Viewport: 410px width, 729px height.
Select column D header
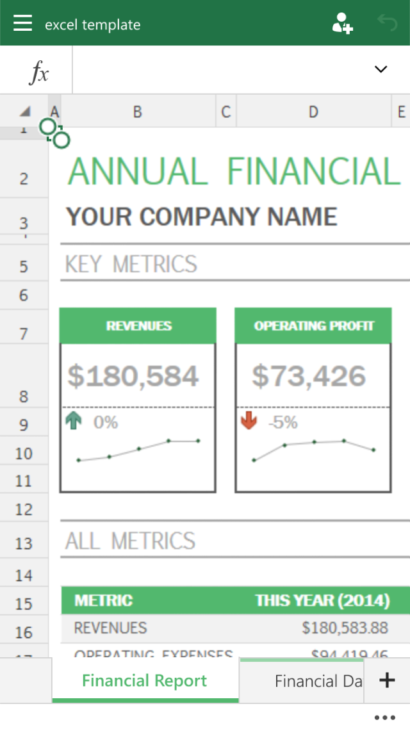click(x=313, y=112)
